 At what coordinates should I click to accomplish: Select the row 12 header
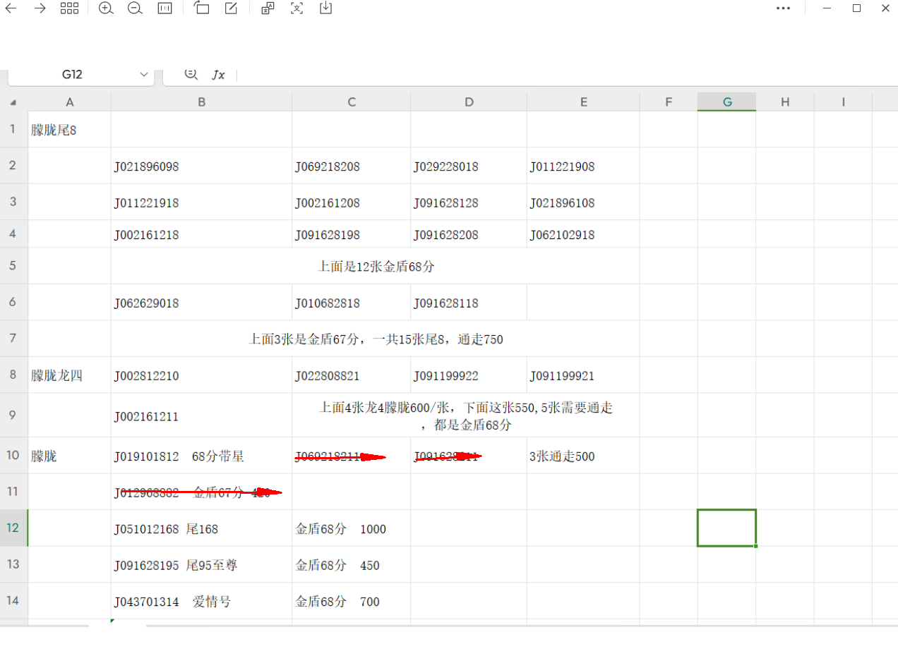(x=13, y=528)
